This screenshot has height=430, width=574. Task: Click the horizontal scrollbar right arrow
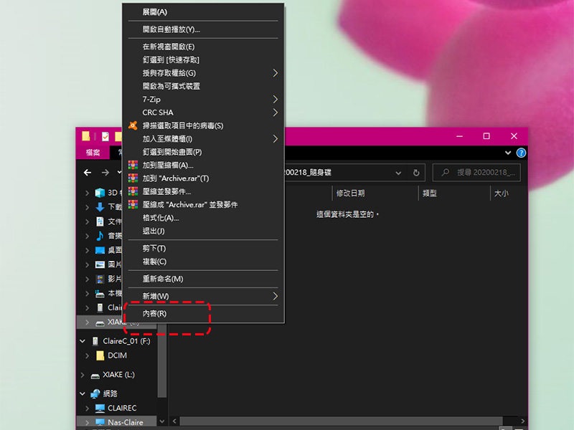tap(522, 421)
